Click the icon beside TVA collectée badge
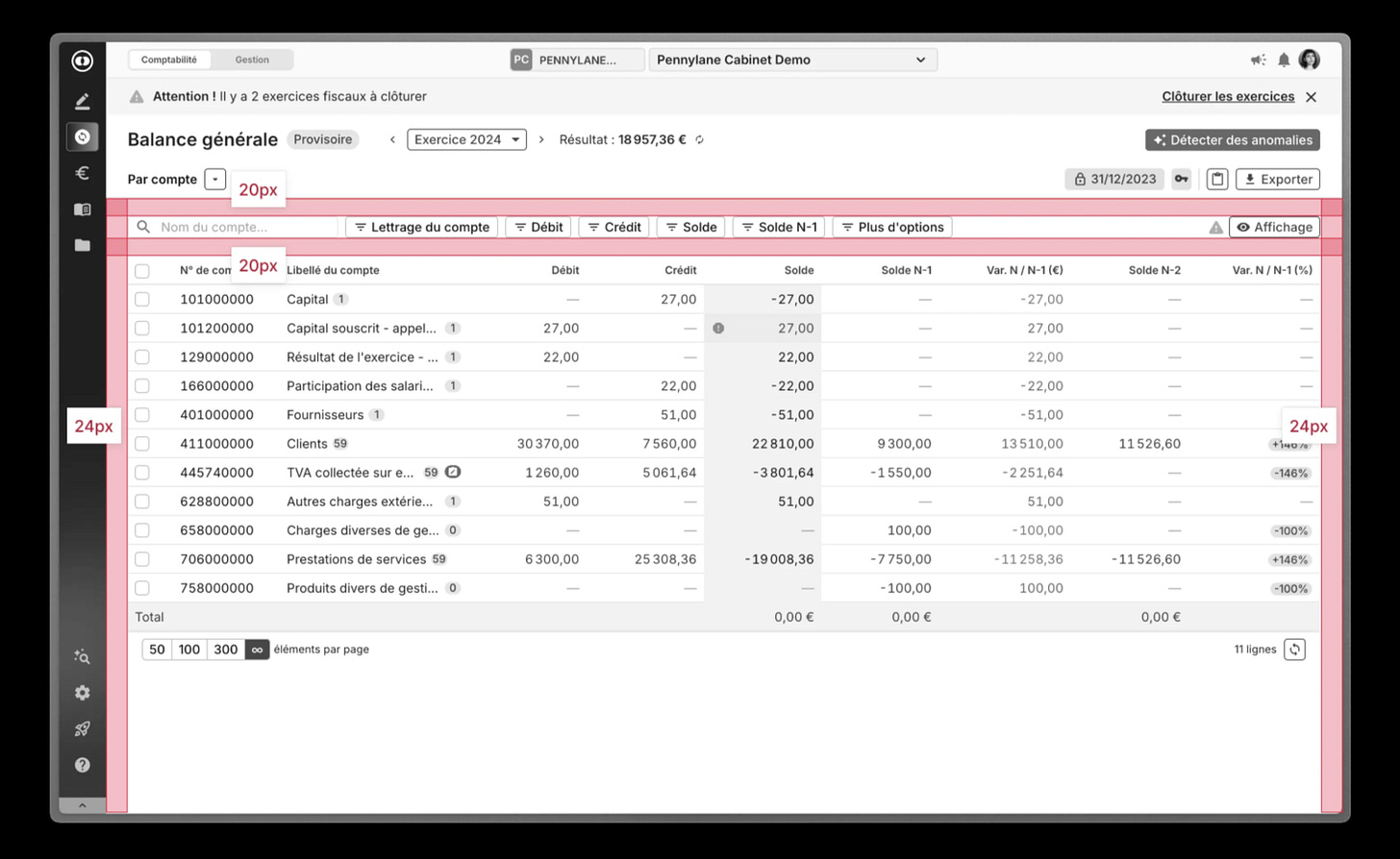1400x859 pixels. pyautogui.click(x=453, y=472)
